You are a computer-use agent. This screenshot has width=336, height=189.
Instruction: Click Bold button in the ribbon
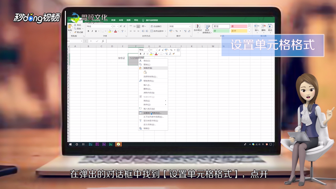[88, 31]
